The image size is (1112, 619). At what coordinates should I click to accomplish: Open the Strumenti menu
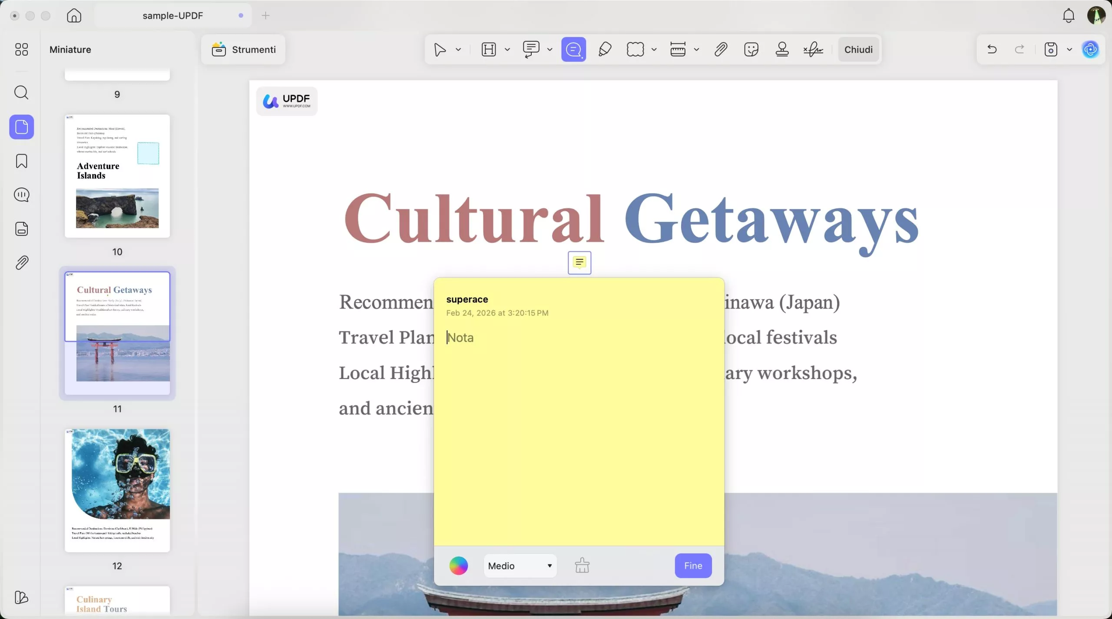(x=243, y=49)
